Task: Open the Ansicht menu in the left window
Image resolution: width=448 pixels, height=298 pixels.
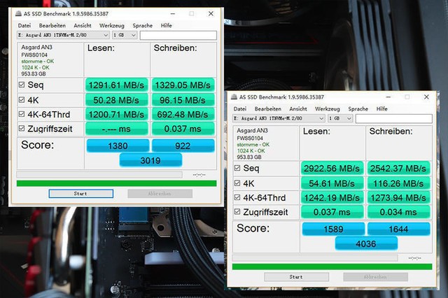Action: click(83, 25)
